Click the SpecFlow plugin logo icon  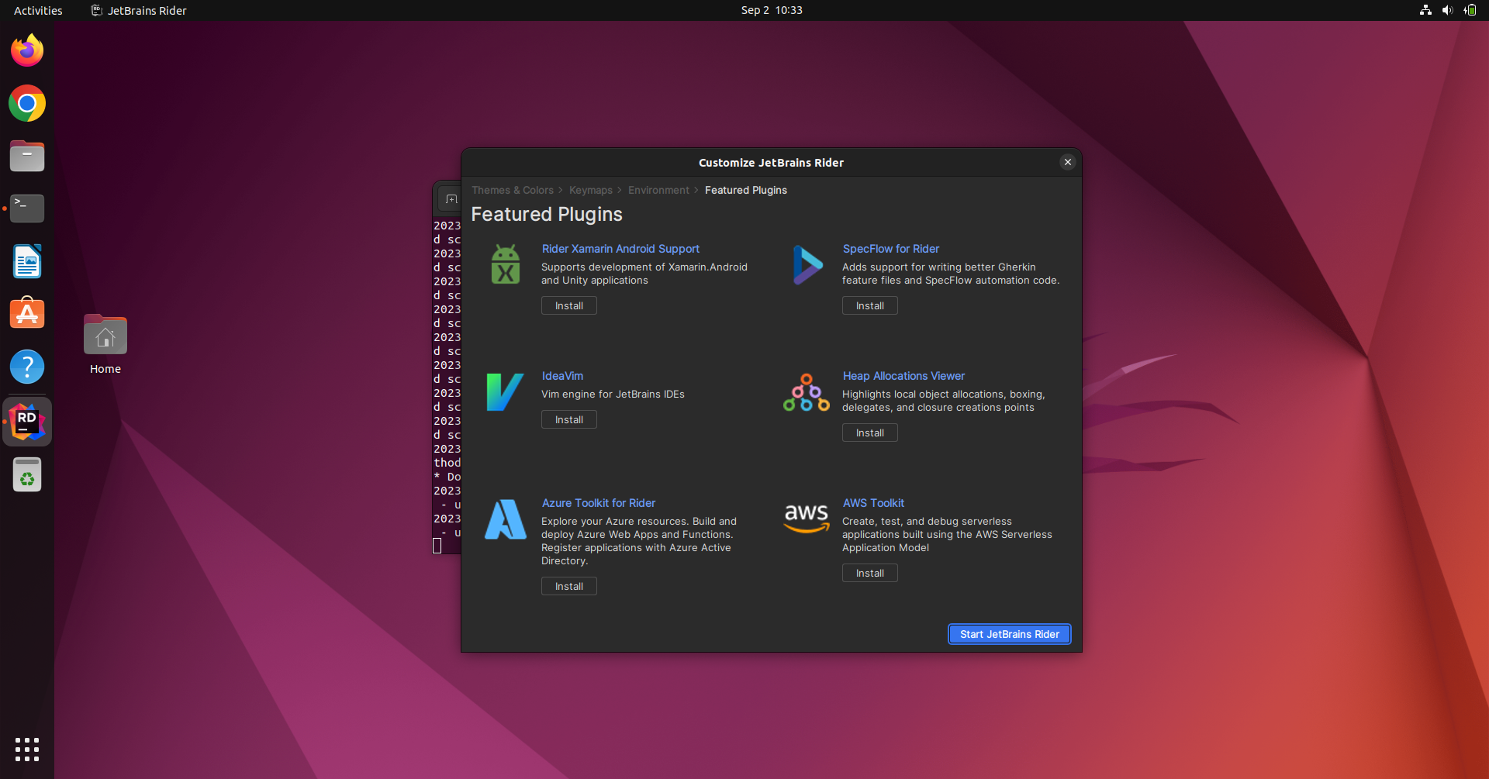pos(807,265)
